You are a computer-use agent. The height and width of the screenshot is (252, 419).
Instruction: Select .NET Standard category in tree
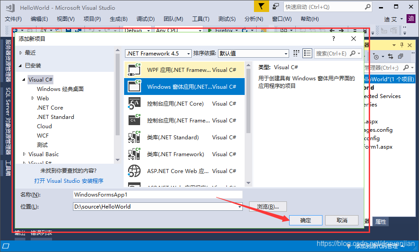[55, 117]
